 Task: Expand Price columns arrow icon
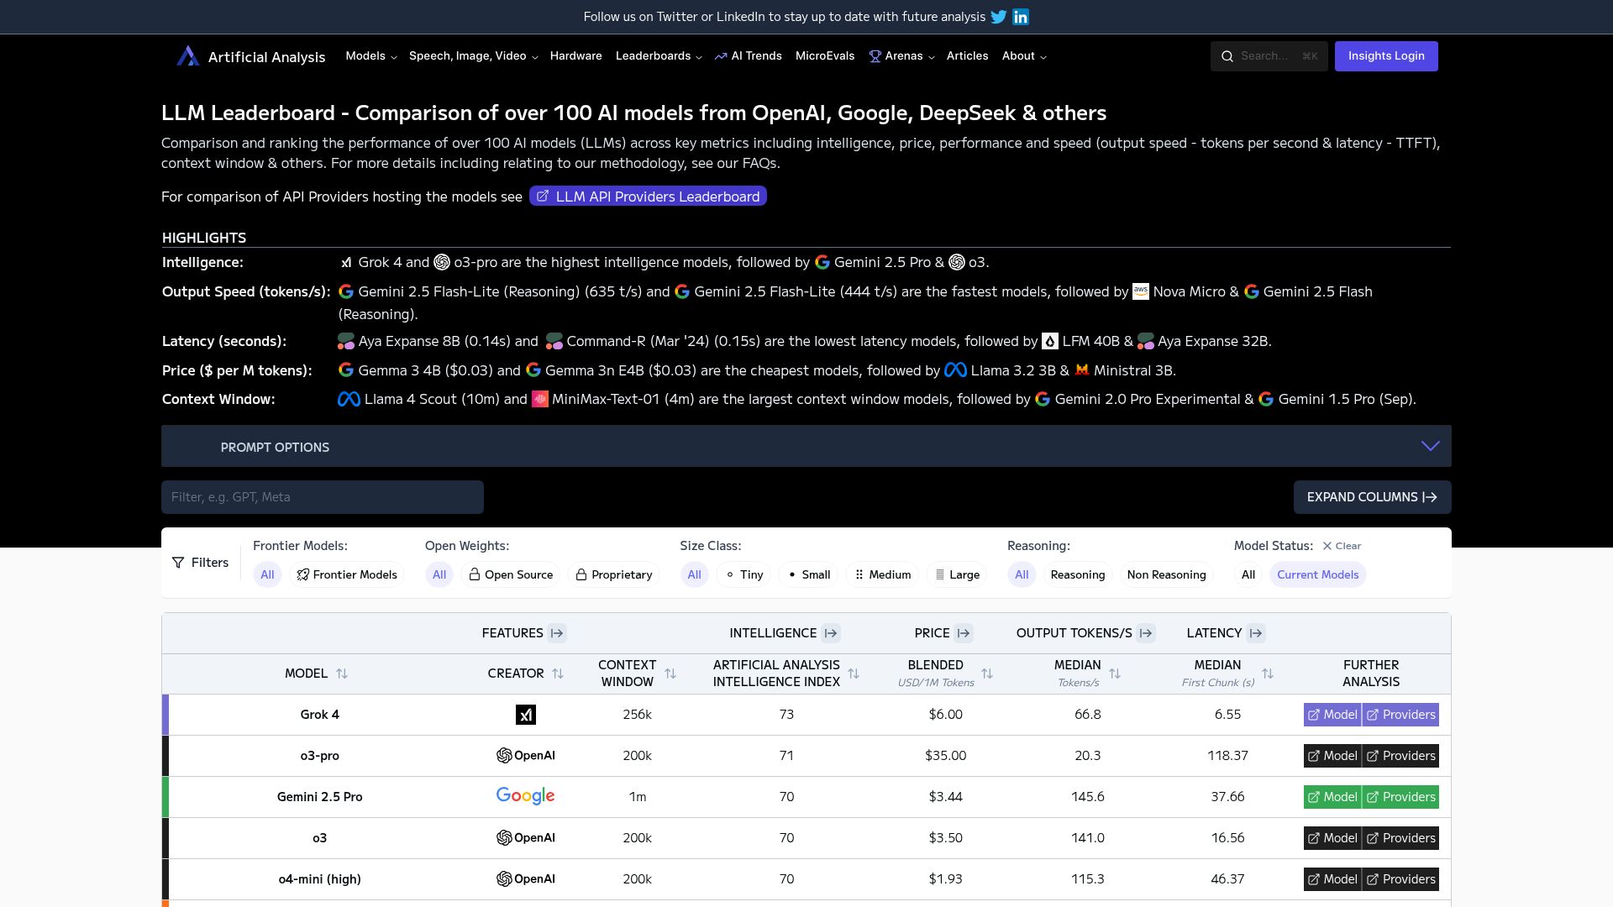(964, 633)
